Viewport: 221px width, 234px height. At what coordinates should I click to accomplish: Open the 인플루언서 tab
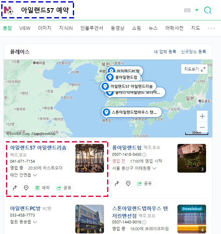point(92,28)
